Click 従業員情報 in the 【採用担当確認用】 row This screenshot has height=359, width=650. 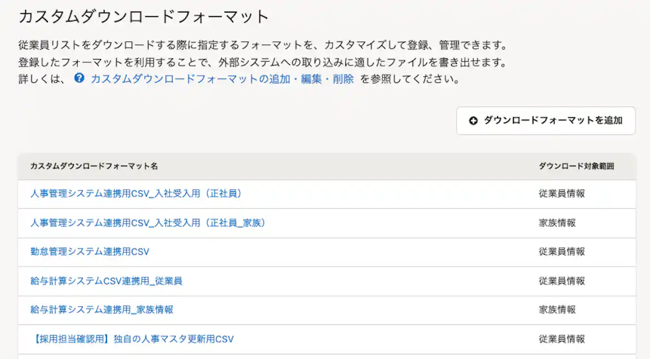[x=562, y=339]
